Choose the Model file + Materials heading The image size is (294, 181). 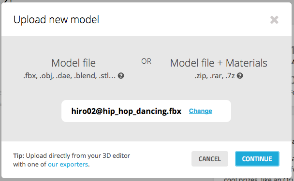pyautogui.click(x=219, y=63)
